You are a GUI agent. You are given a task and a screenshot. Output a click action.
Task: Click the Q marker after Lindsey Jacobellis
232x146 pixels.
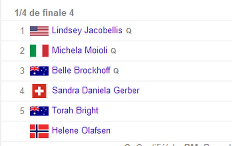point(129,31)
